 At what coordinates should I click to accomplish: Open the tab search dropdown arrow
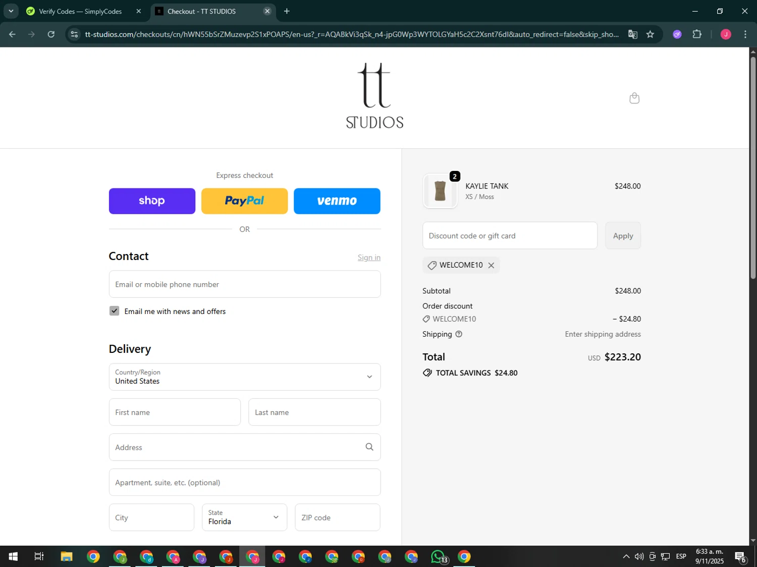[x=11, y=11]
